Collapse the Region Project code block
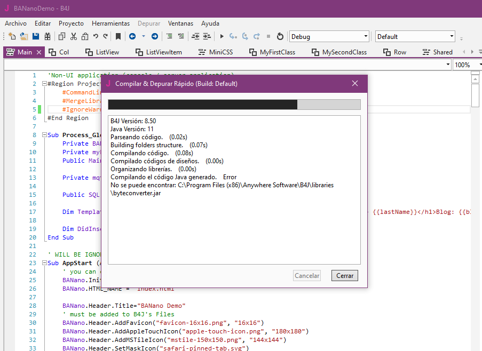 pos(44,84)
